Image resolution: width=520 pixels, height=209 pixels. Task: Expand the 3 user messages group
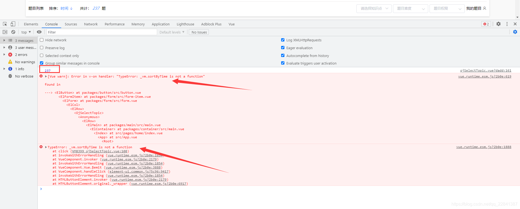tap(4, 47)
